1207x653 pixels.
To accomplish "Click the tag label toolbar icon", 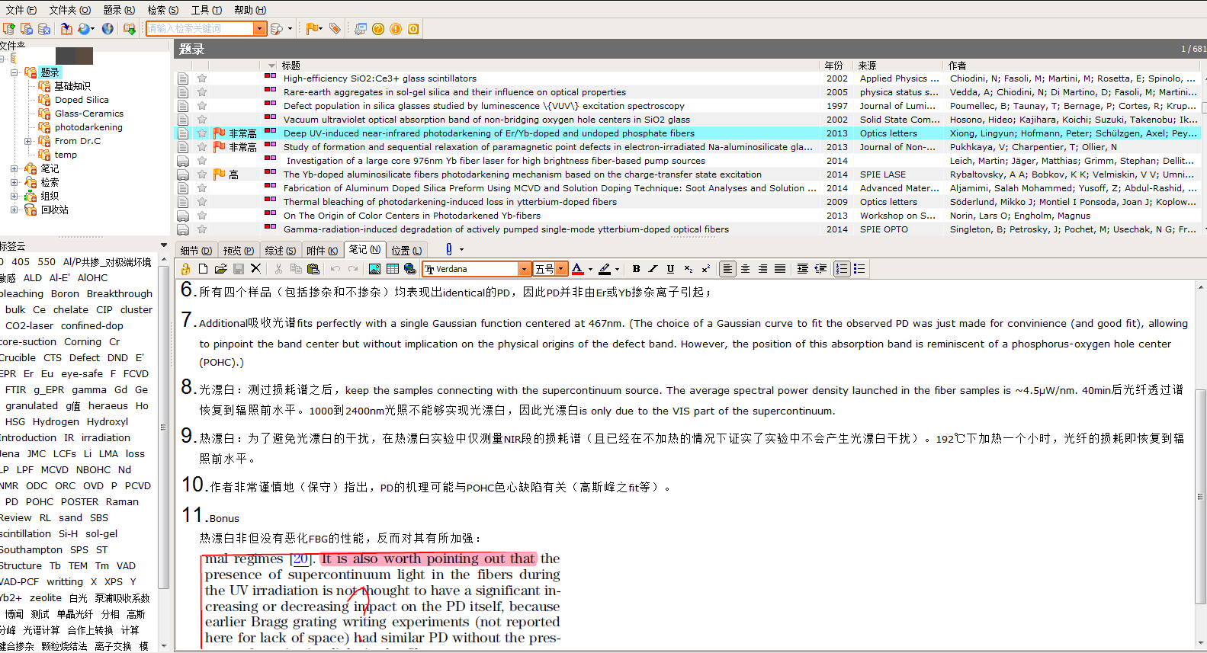I will coord(335,29).
